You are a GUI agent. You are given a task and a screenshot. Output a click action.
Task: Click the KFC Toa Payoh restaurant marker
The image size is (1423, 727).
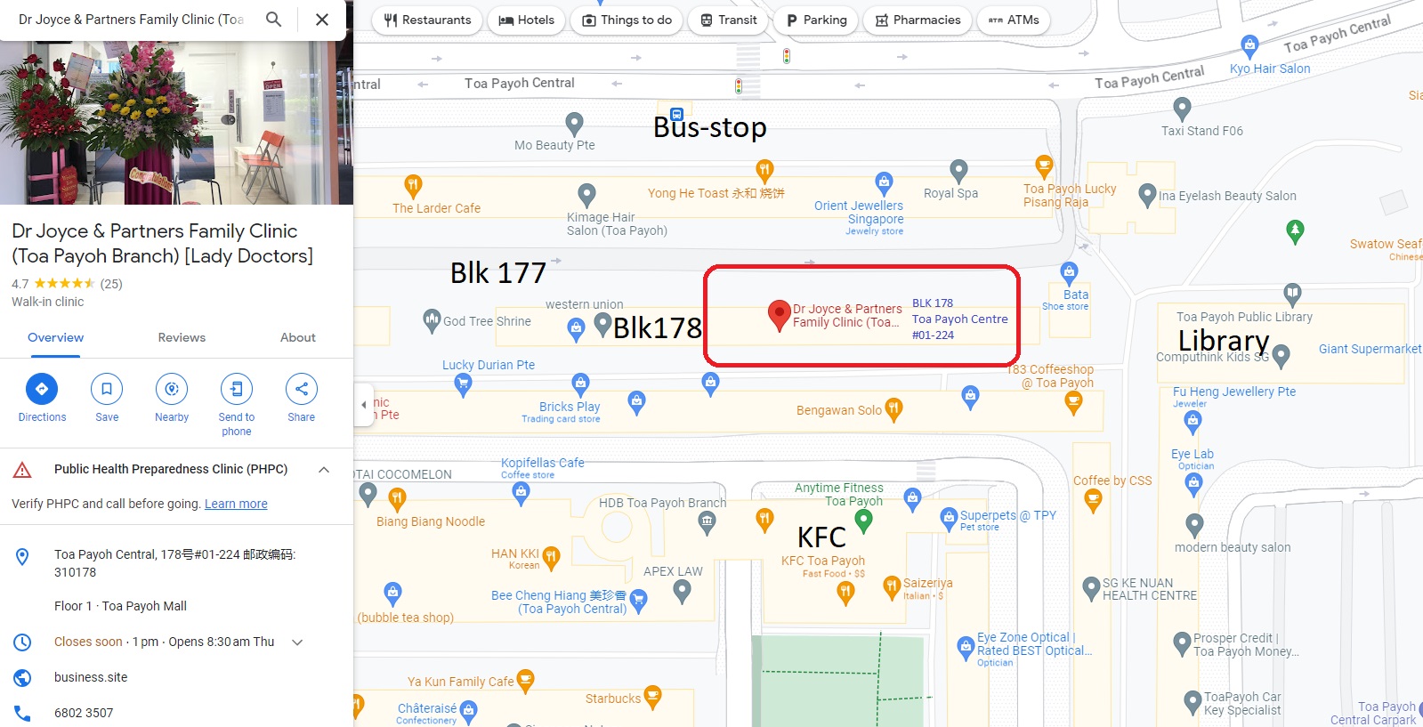pos(845,593)
